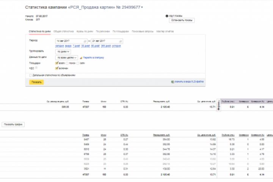Click the НДС help question icon
Screen dimensions: 273x182
pos(36,68)
